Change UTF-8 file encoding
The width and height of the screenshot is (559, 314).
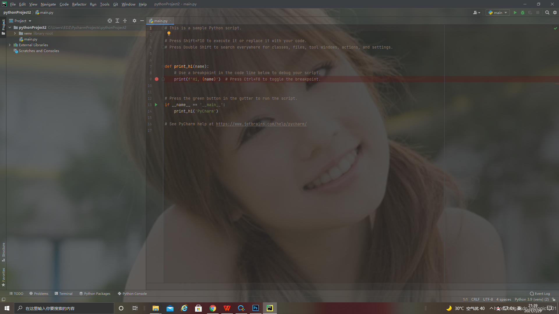tap(488, 299)
